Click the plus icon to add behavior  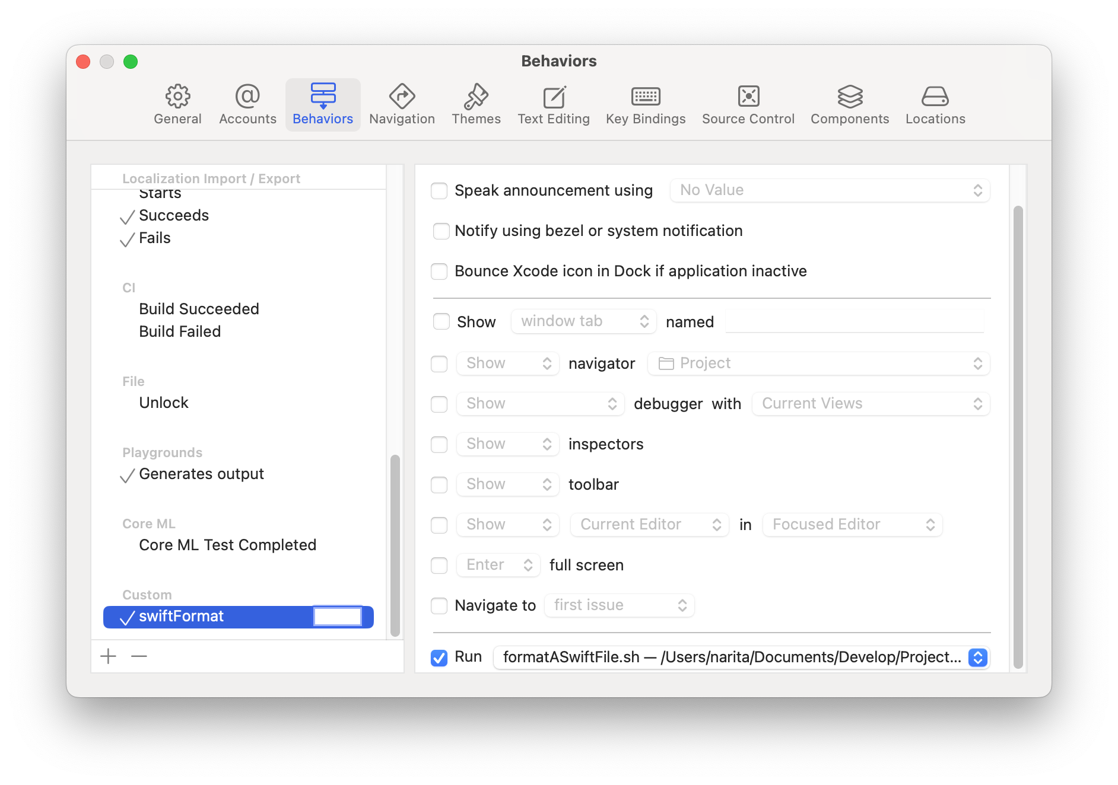tap(109, 656)
